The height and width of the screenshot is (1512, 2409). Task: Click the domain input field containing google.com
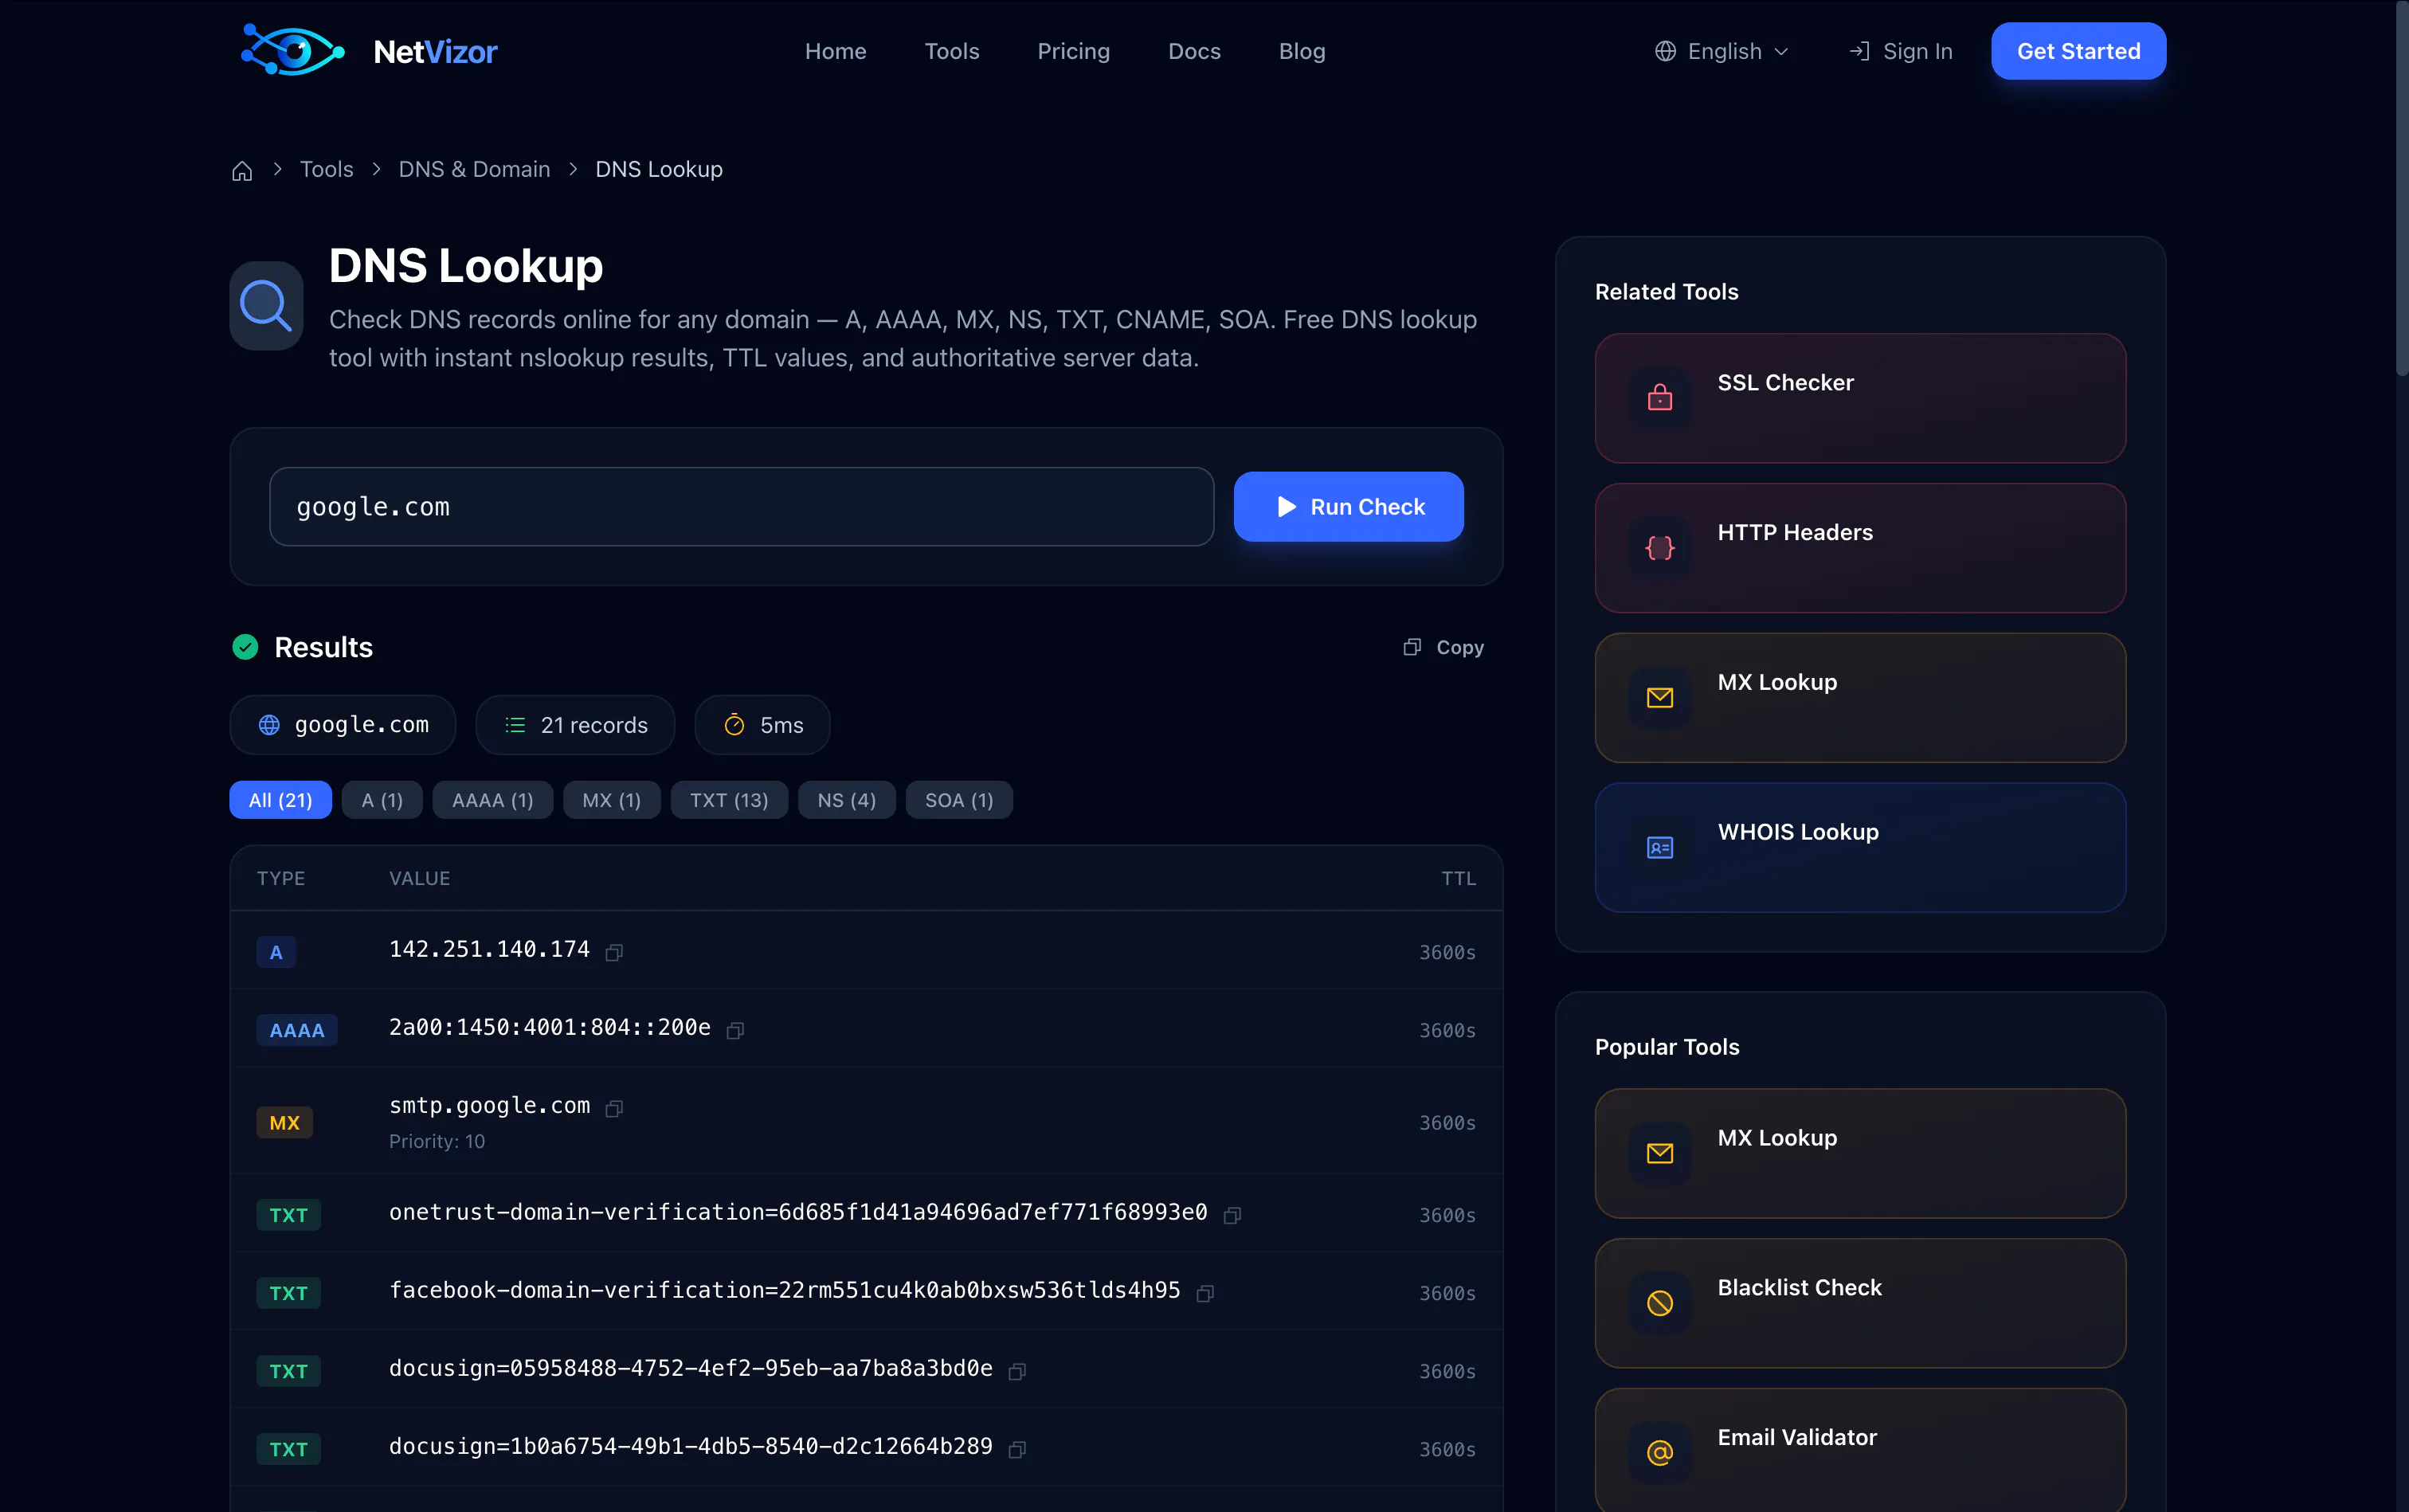(x=741, y=507)
